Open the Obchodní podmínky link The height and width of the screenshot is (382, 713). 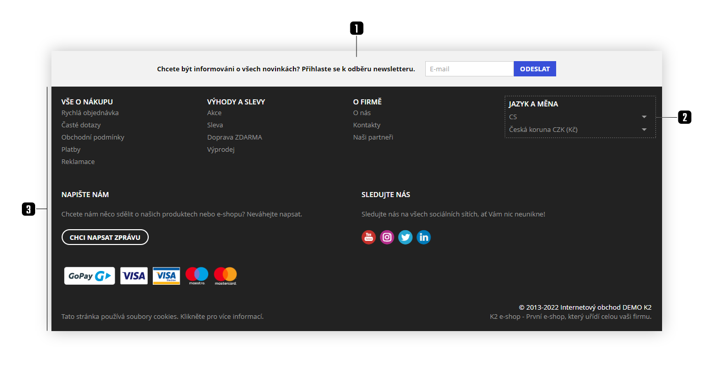[93, 138]
